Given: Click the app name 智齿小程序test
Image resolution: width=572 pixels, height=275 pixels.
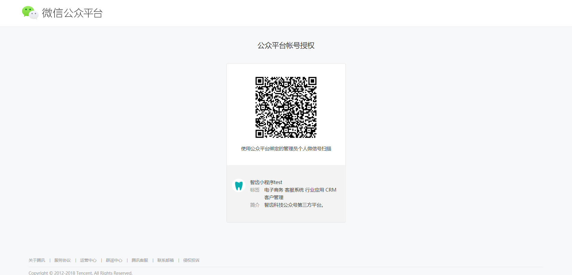Looking at the screenshot, I should pos(266,182).
